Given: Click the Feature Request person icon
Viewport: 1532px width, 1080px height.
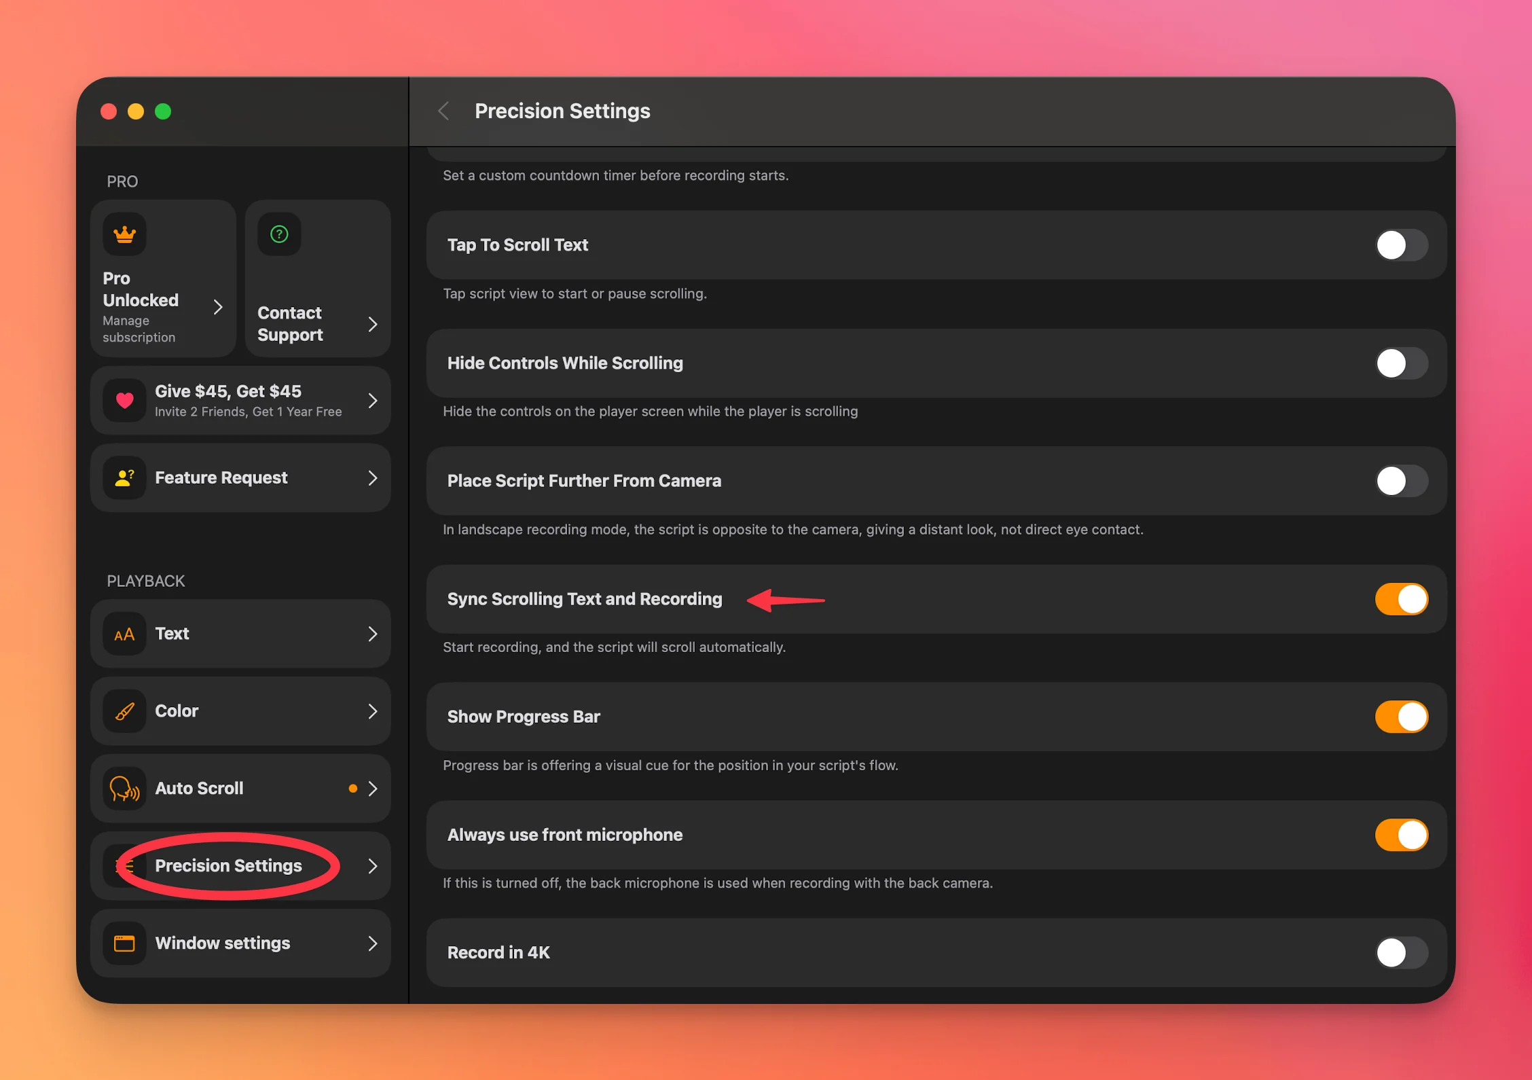Looking at the screenshot, I should click(124, 478).
